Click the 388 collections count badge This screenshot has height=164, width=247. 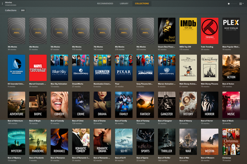coord(22,10)
